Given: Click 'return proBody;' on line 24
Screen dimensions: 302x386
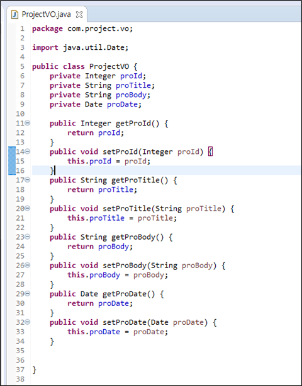Looking at the screenshot, I should (100, 247).
